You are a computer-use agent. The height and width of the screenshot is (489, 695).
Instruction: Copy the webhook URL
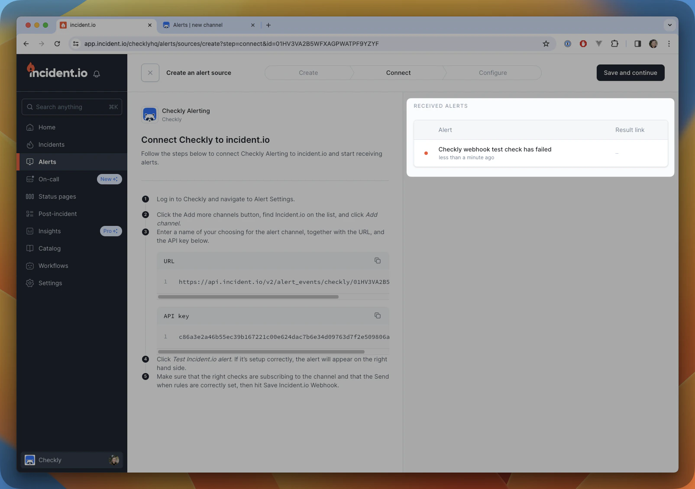[x=377, y=261]
